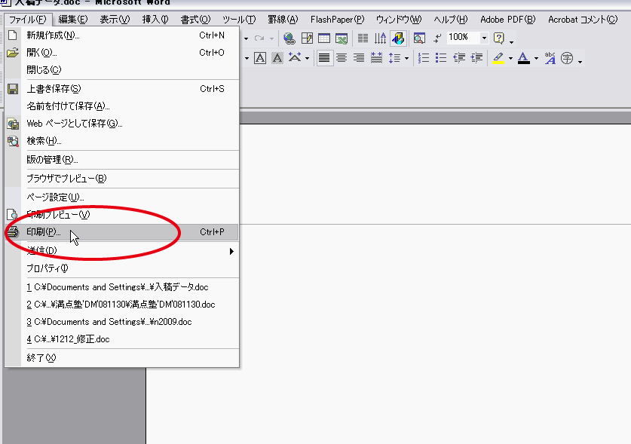Click the Columns layout icon
The image size is (631, 444).
point(363,38)
